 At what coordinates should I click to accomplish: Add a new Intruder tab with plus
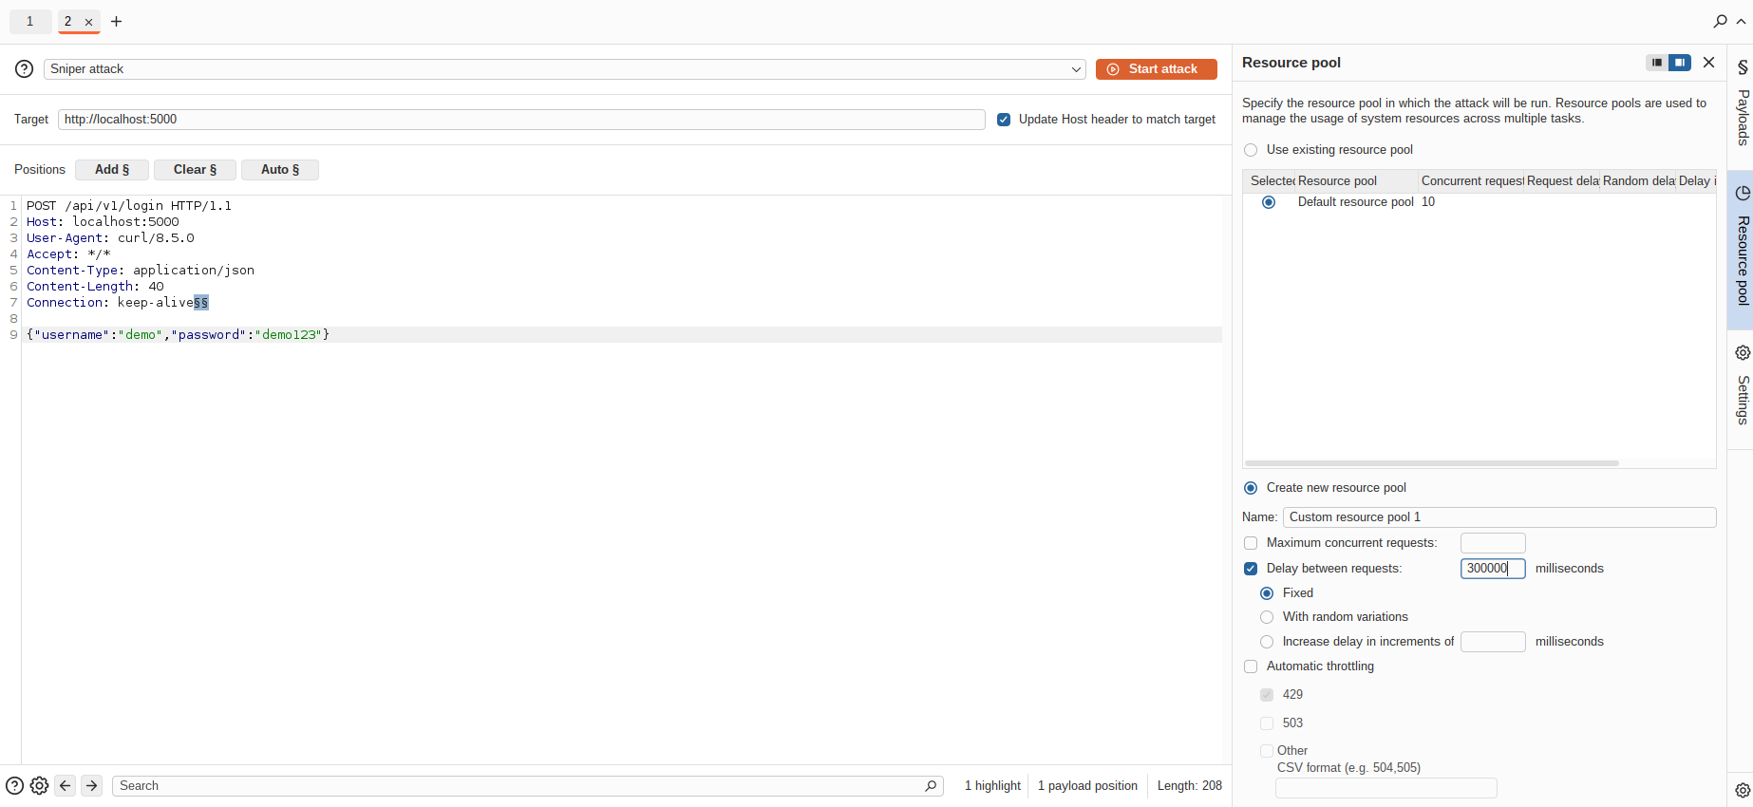(x=117, y=22)
